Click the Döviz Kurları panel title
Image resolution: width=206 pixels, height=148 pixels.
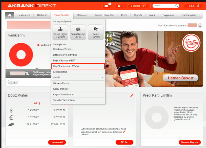[x=18, y=95]
